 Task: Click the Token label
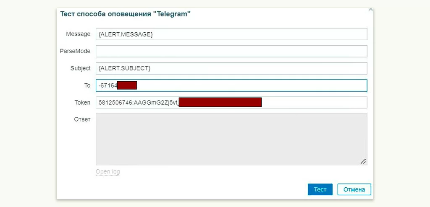[82, 102]
